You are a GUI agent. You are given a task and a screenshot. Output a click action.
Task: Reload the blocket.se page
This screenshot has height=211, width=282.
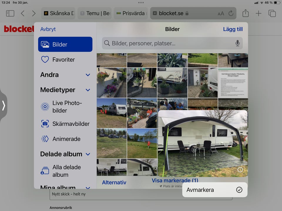[231, 13]
